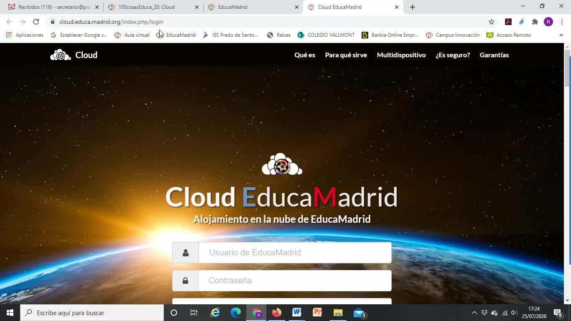Open the Para qué sirve menu item

click(346, 55)
